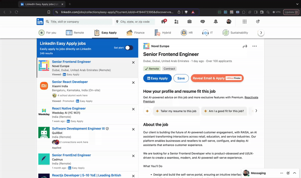Open the VPN button in browser toolbar
Image resolution: width=301 pixels, height=178 pixels.
click(277, 12)
